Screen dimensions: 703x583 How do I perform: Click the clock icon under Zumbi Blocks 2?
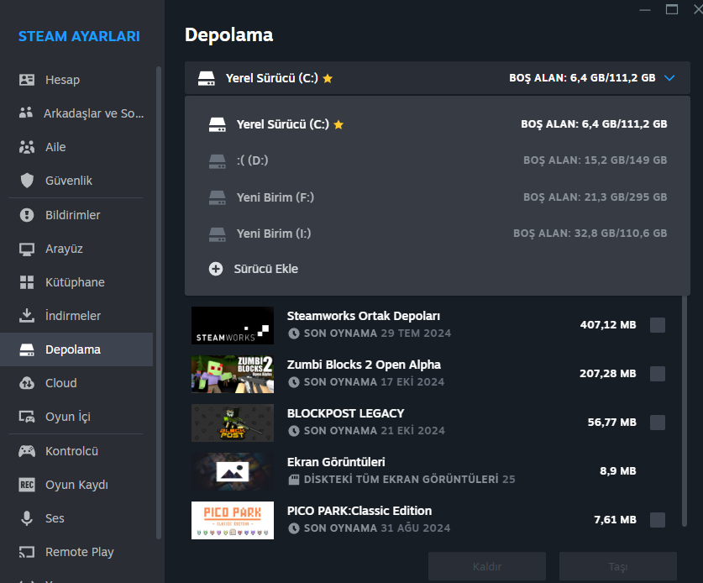(x=294, y=382)
